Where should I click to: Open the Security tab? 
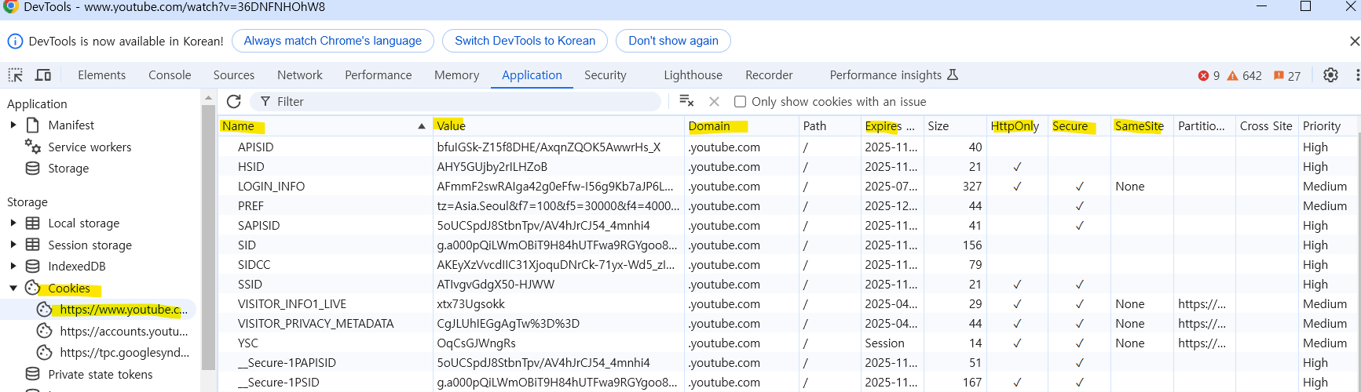pos(605,75)
